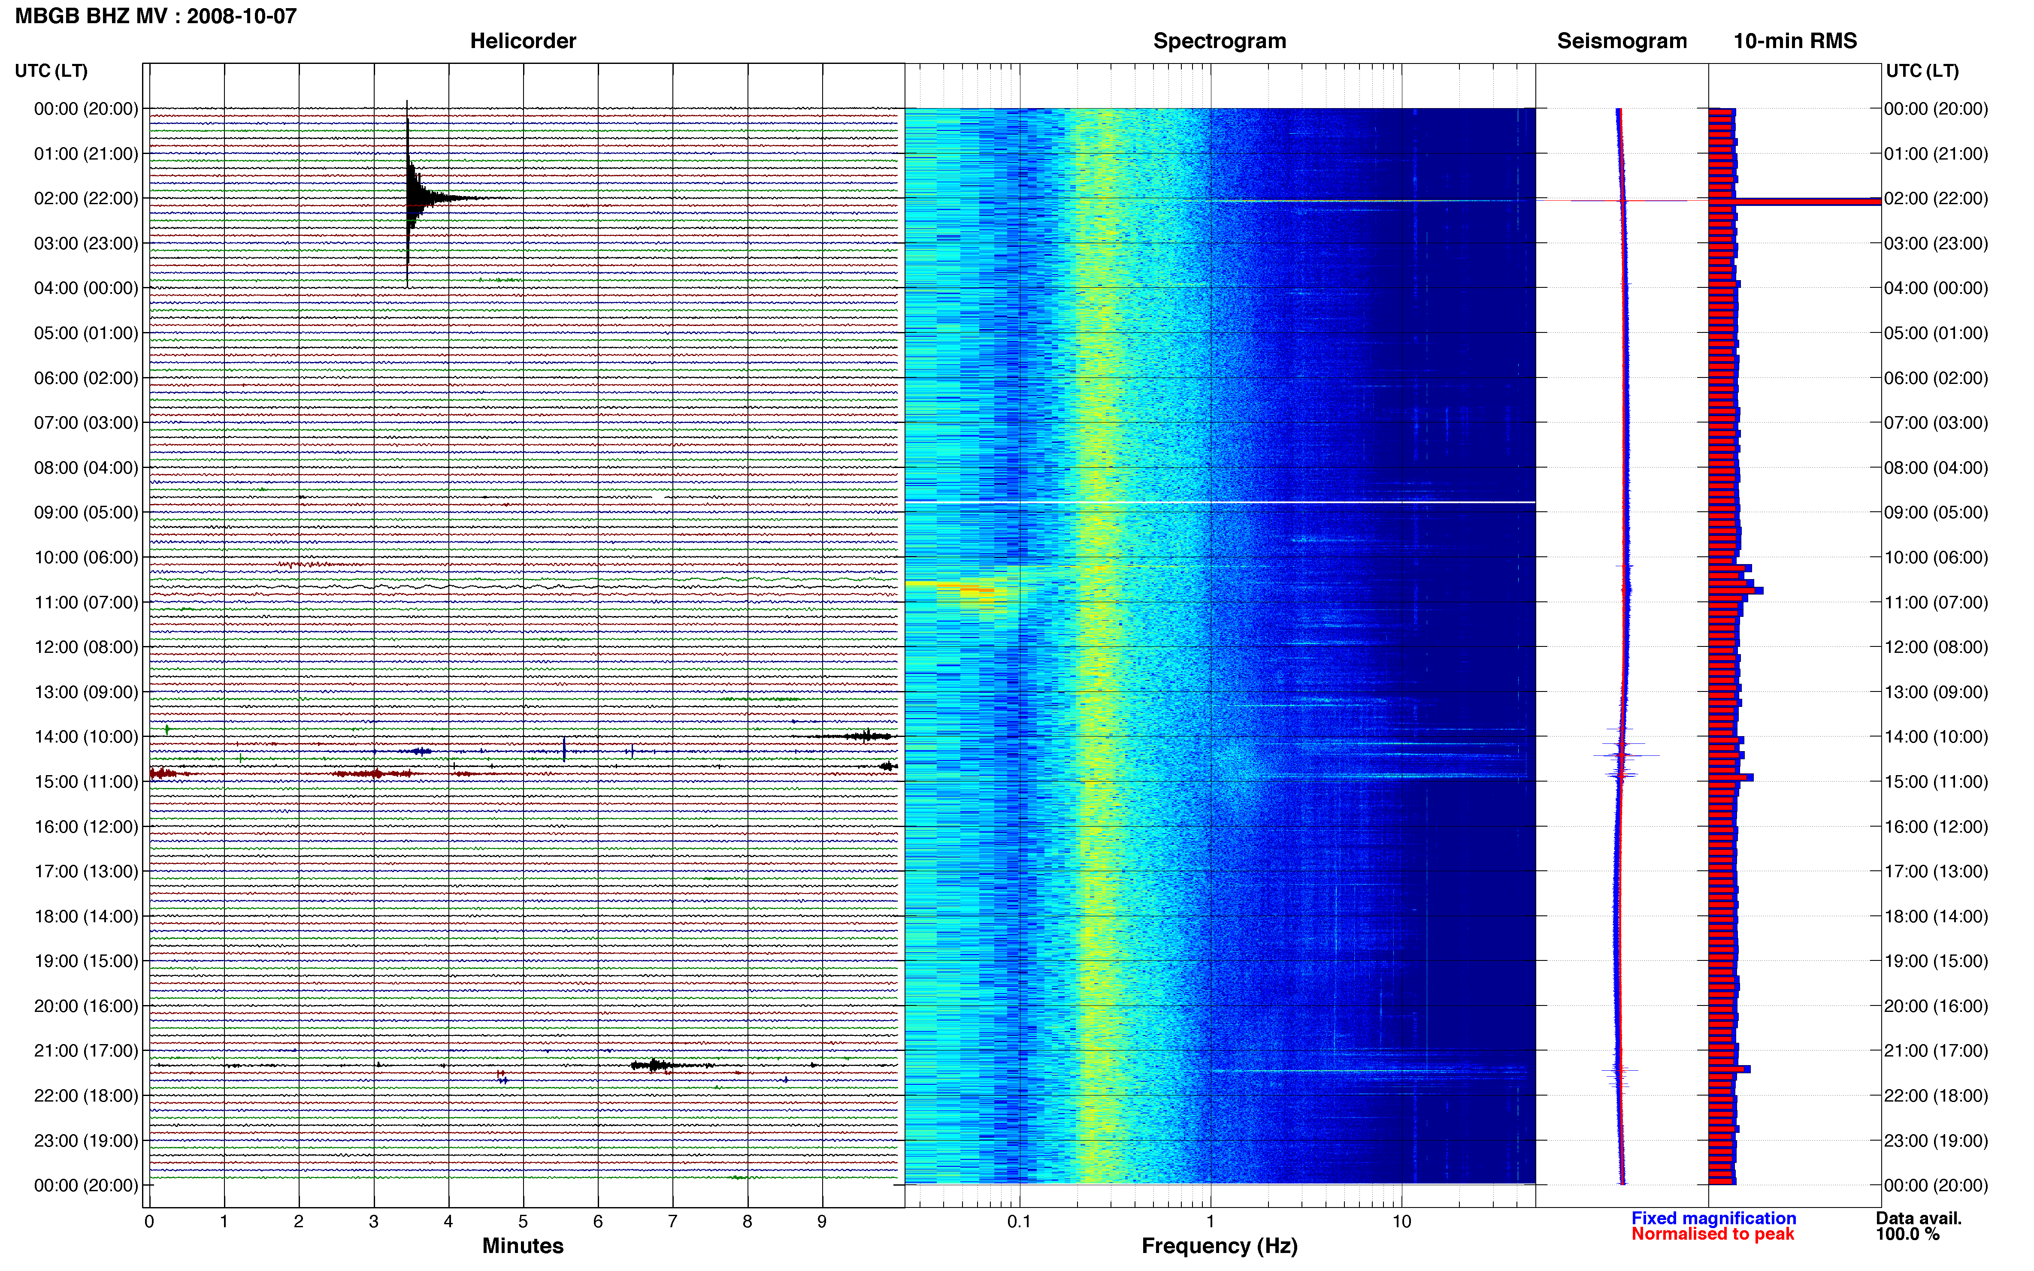Select the 'Helicorder' panel heading

[x=523, y=41]
